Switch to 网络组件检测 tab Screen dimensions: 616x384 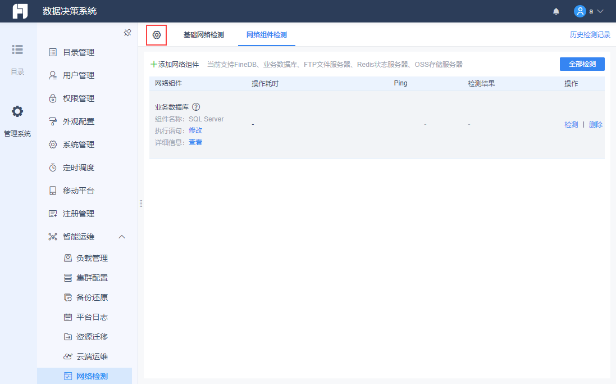click(267, 35)
